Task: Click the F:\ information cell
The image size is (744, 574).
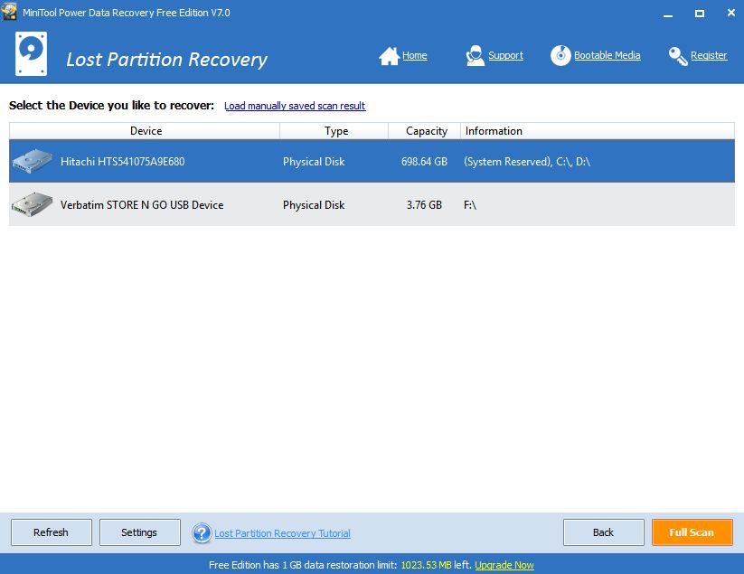Action: [x=470, y=205]
